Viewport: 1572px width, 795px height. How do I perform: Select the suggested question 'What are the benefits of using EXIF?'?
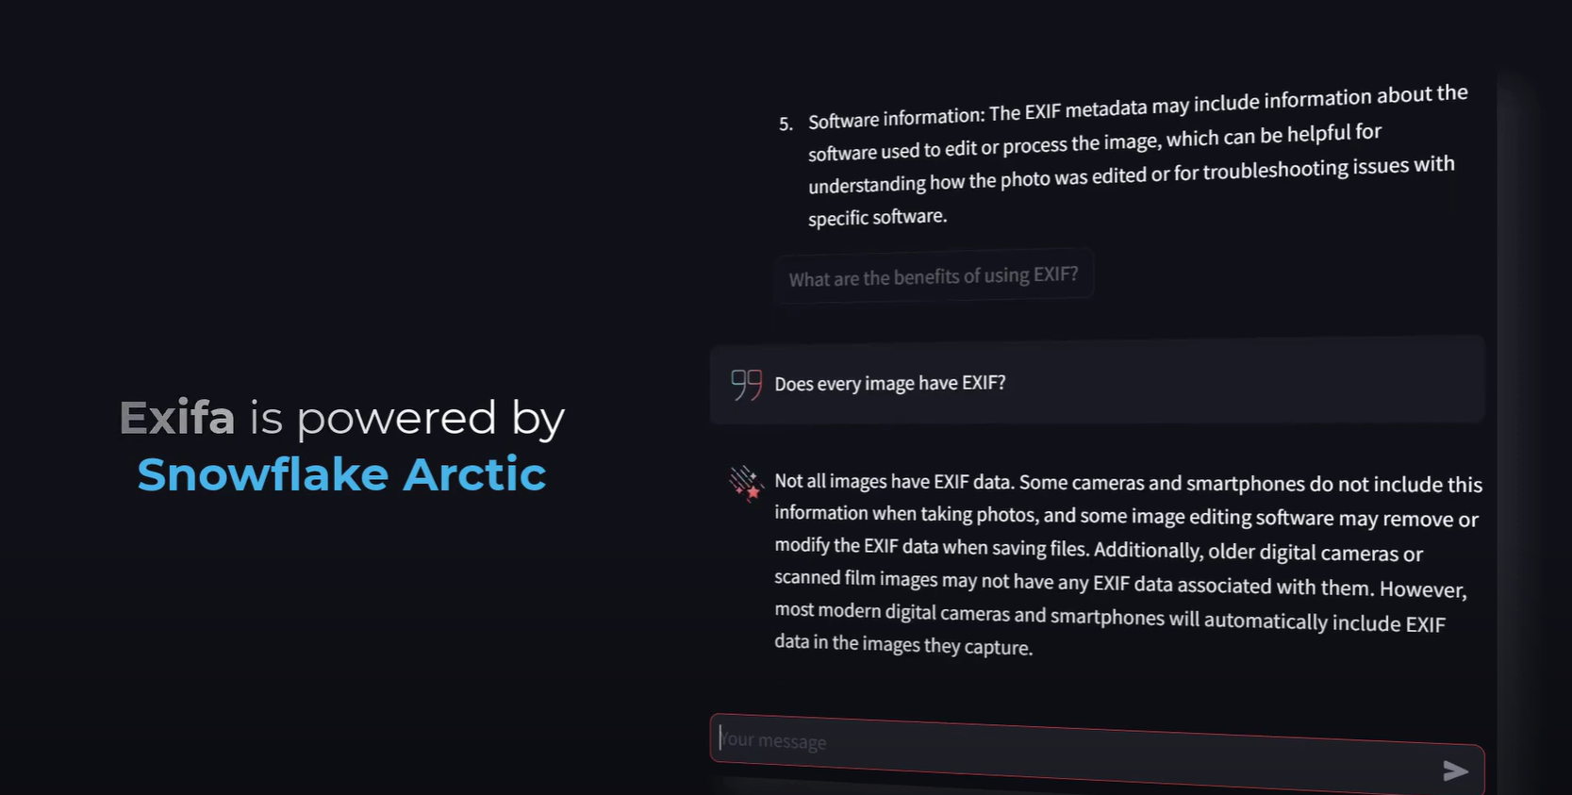pyautogui.click(x=933, y=275)
